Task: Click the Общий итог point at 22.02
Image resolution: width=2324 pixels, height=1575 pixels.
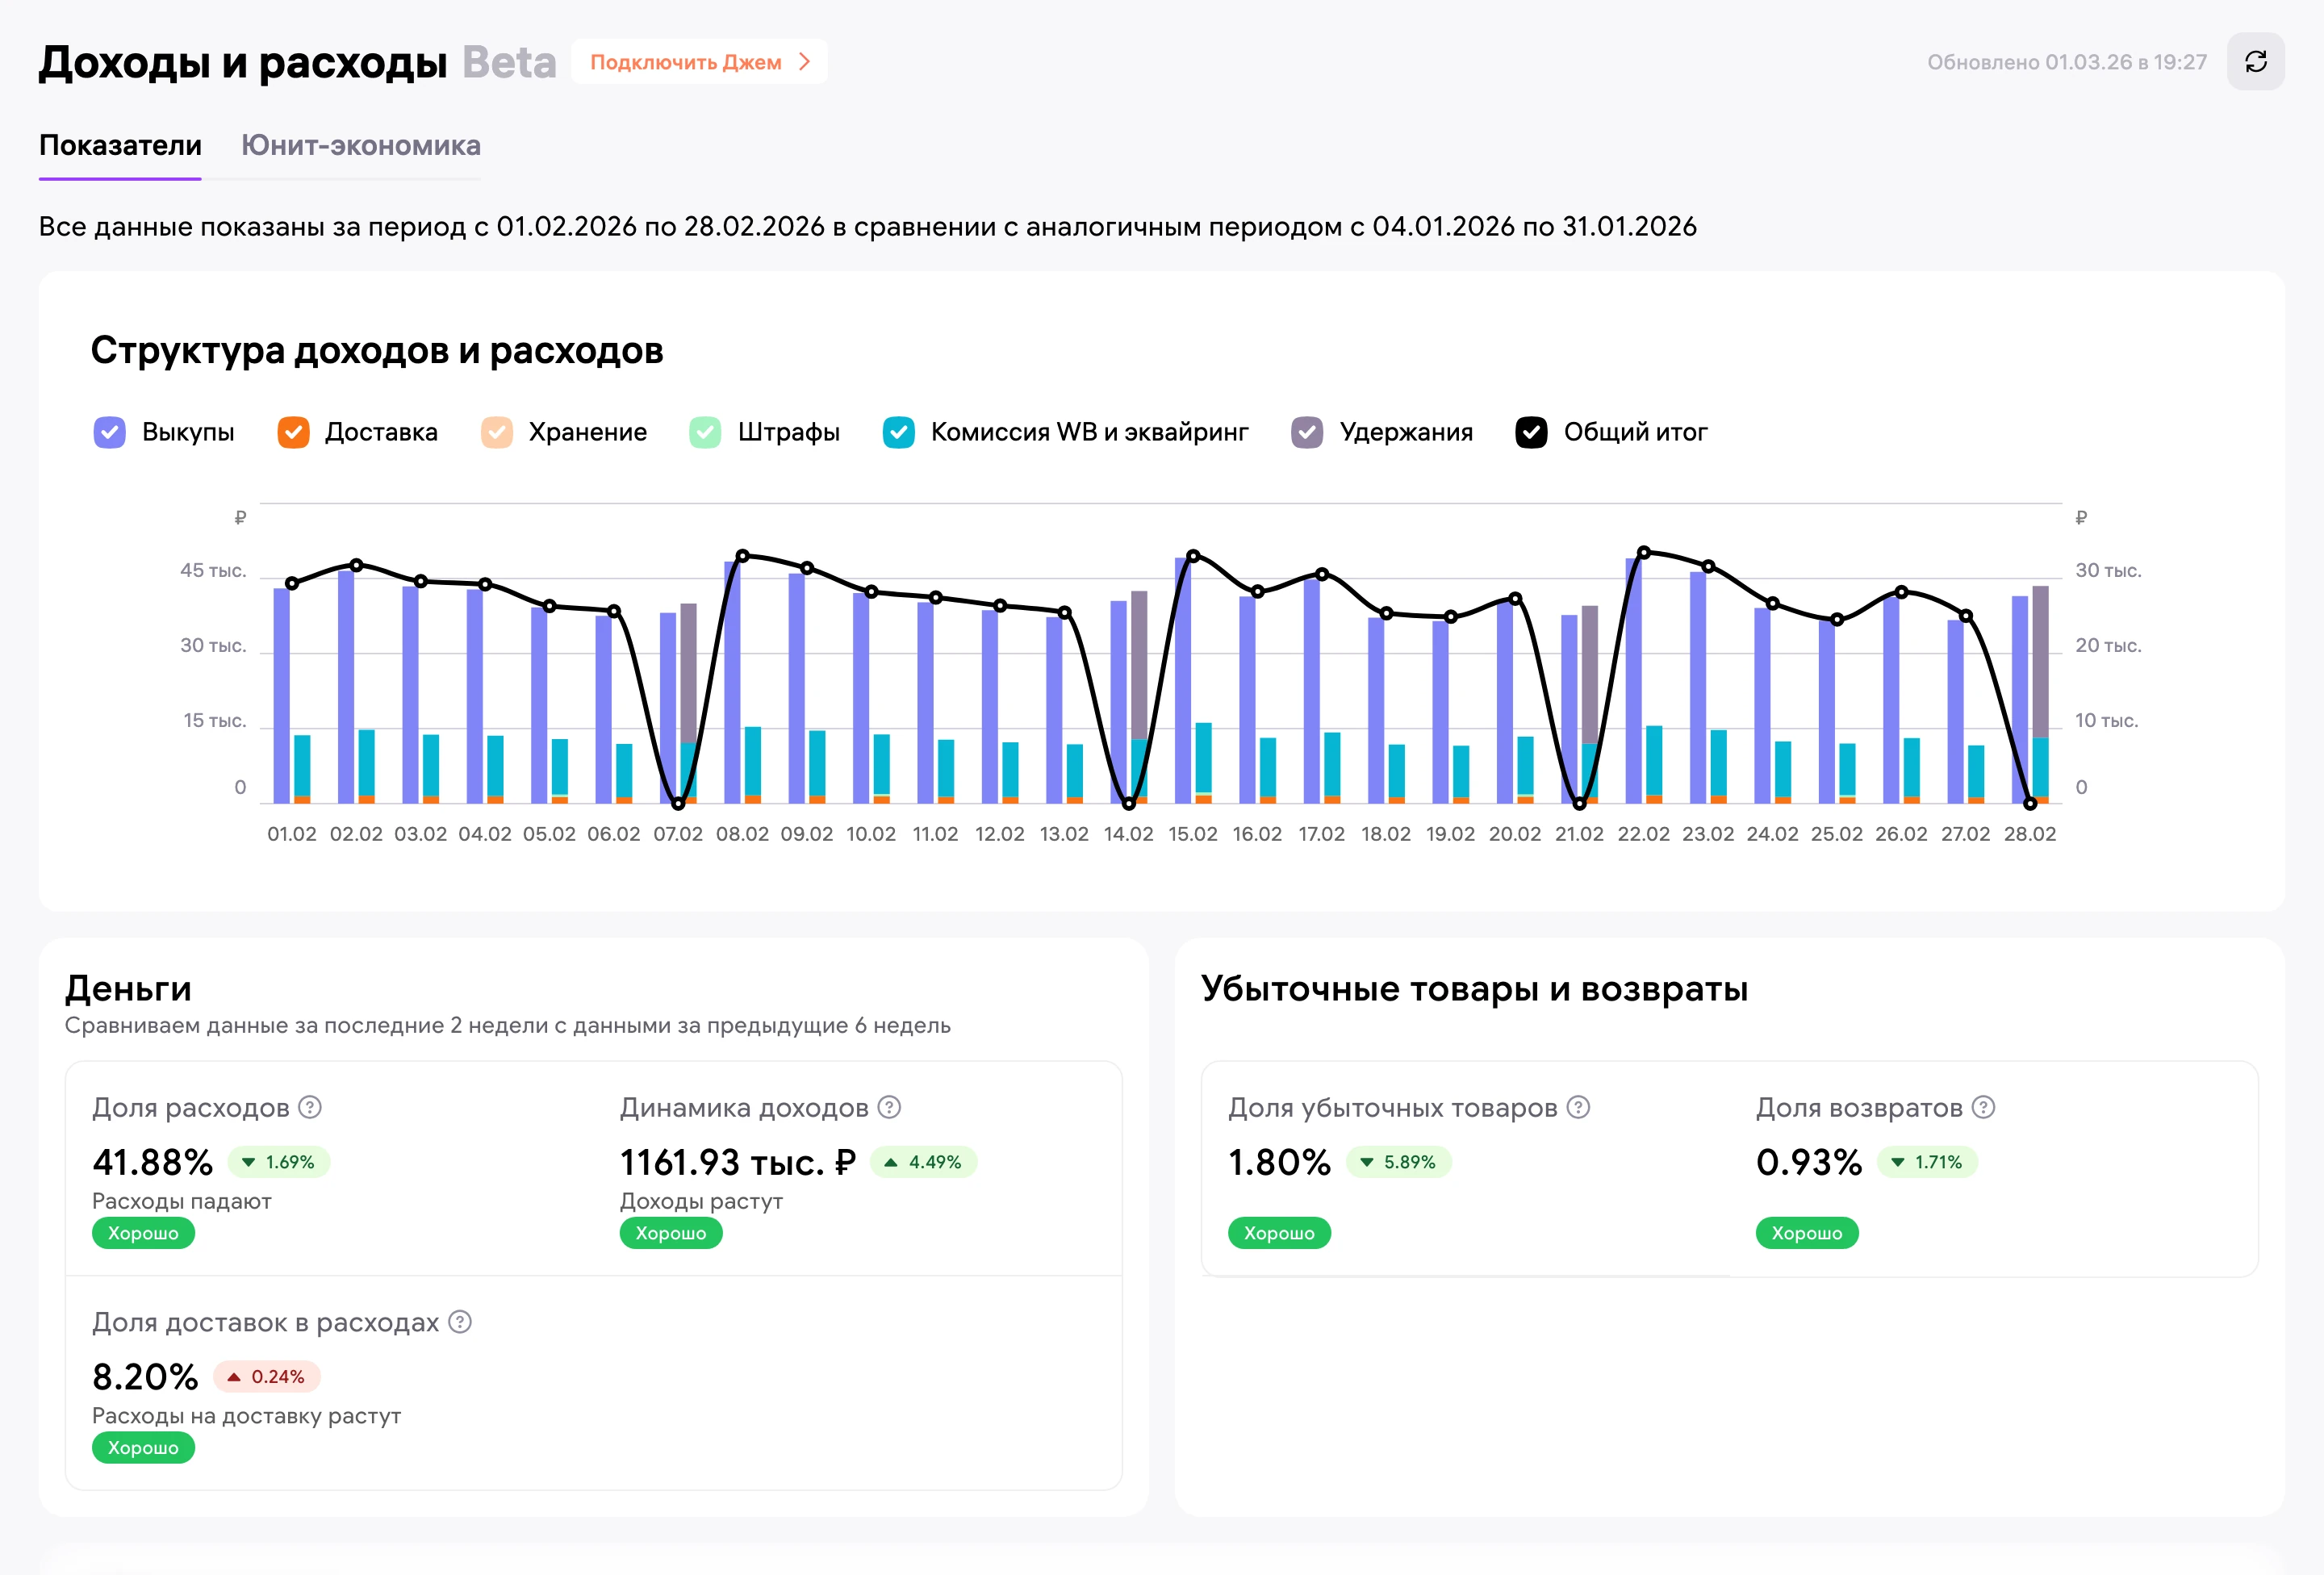Action: tap(1644, 552)
